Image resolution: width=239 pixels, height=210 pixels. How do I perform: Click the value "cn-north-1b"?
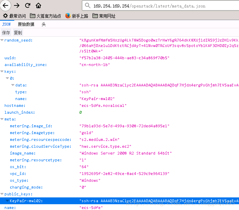(95, 65)
